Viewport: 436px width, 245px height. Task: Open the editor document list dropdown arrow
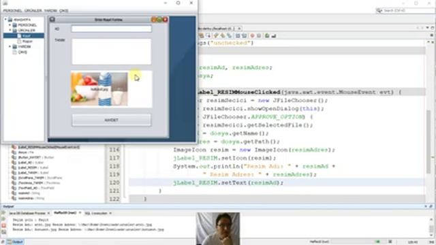[x=427, y=28]
